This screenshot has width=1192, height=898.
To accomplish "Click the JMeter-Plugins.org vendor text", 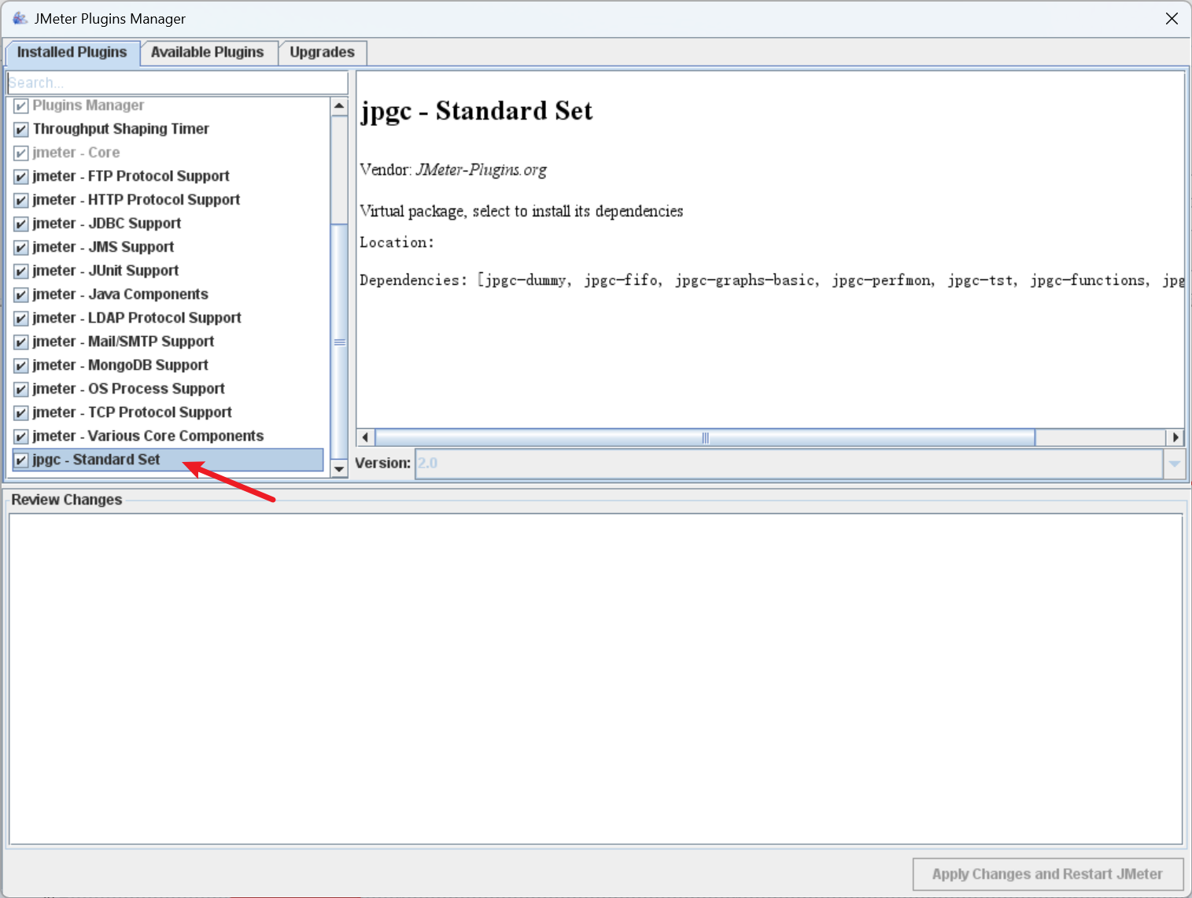I will [481, 170].
